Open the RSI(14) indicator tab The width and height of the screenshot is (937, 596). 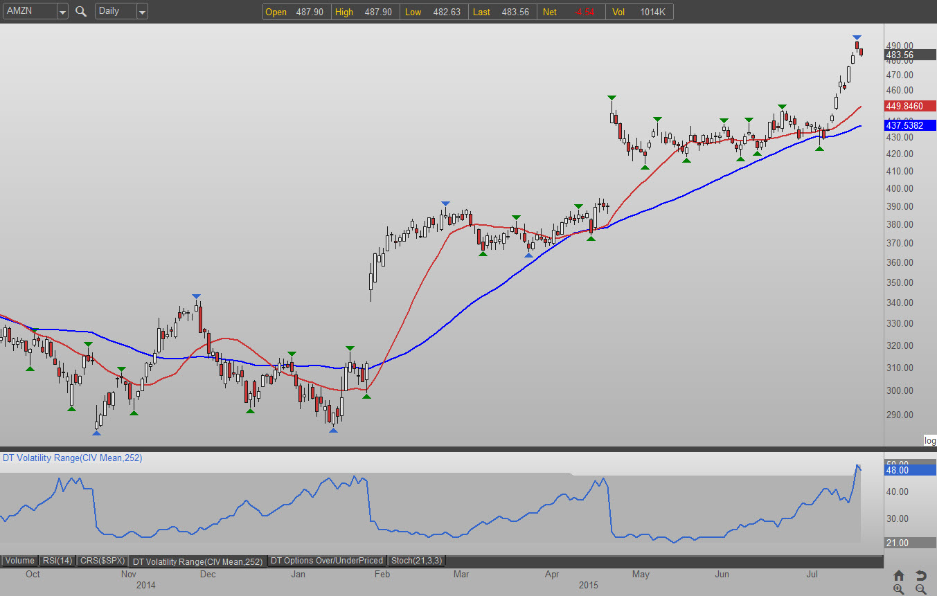pyautogui.click(x=57, y=561)
